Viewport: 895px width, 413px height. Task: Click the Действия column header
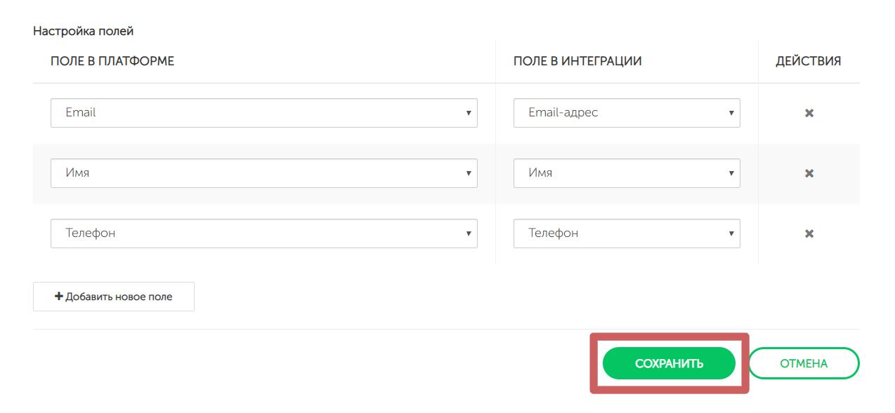tap(808, 61)
